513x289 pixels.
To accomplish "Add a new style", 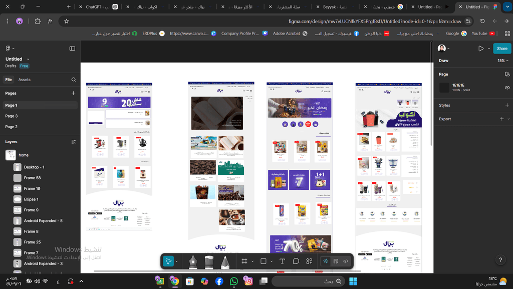I will pyautogui.click(x=507, y=105).
